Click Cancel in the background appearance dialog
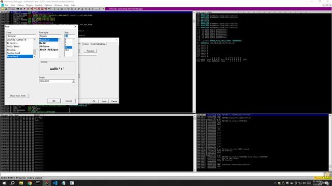Image resolution: width=332 pixels, height=186 pixels. tap(114, 101)
